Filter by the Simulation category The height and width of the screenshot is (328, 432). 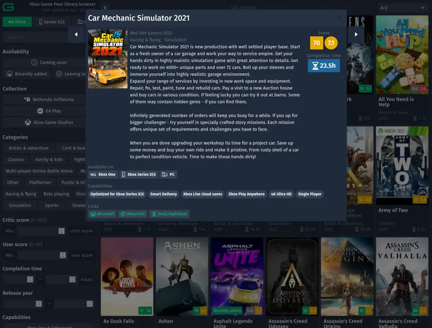pyautogui.click(x=20, y=205)
